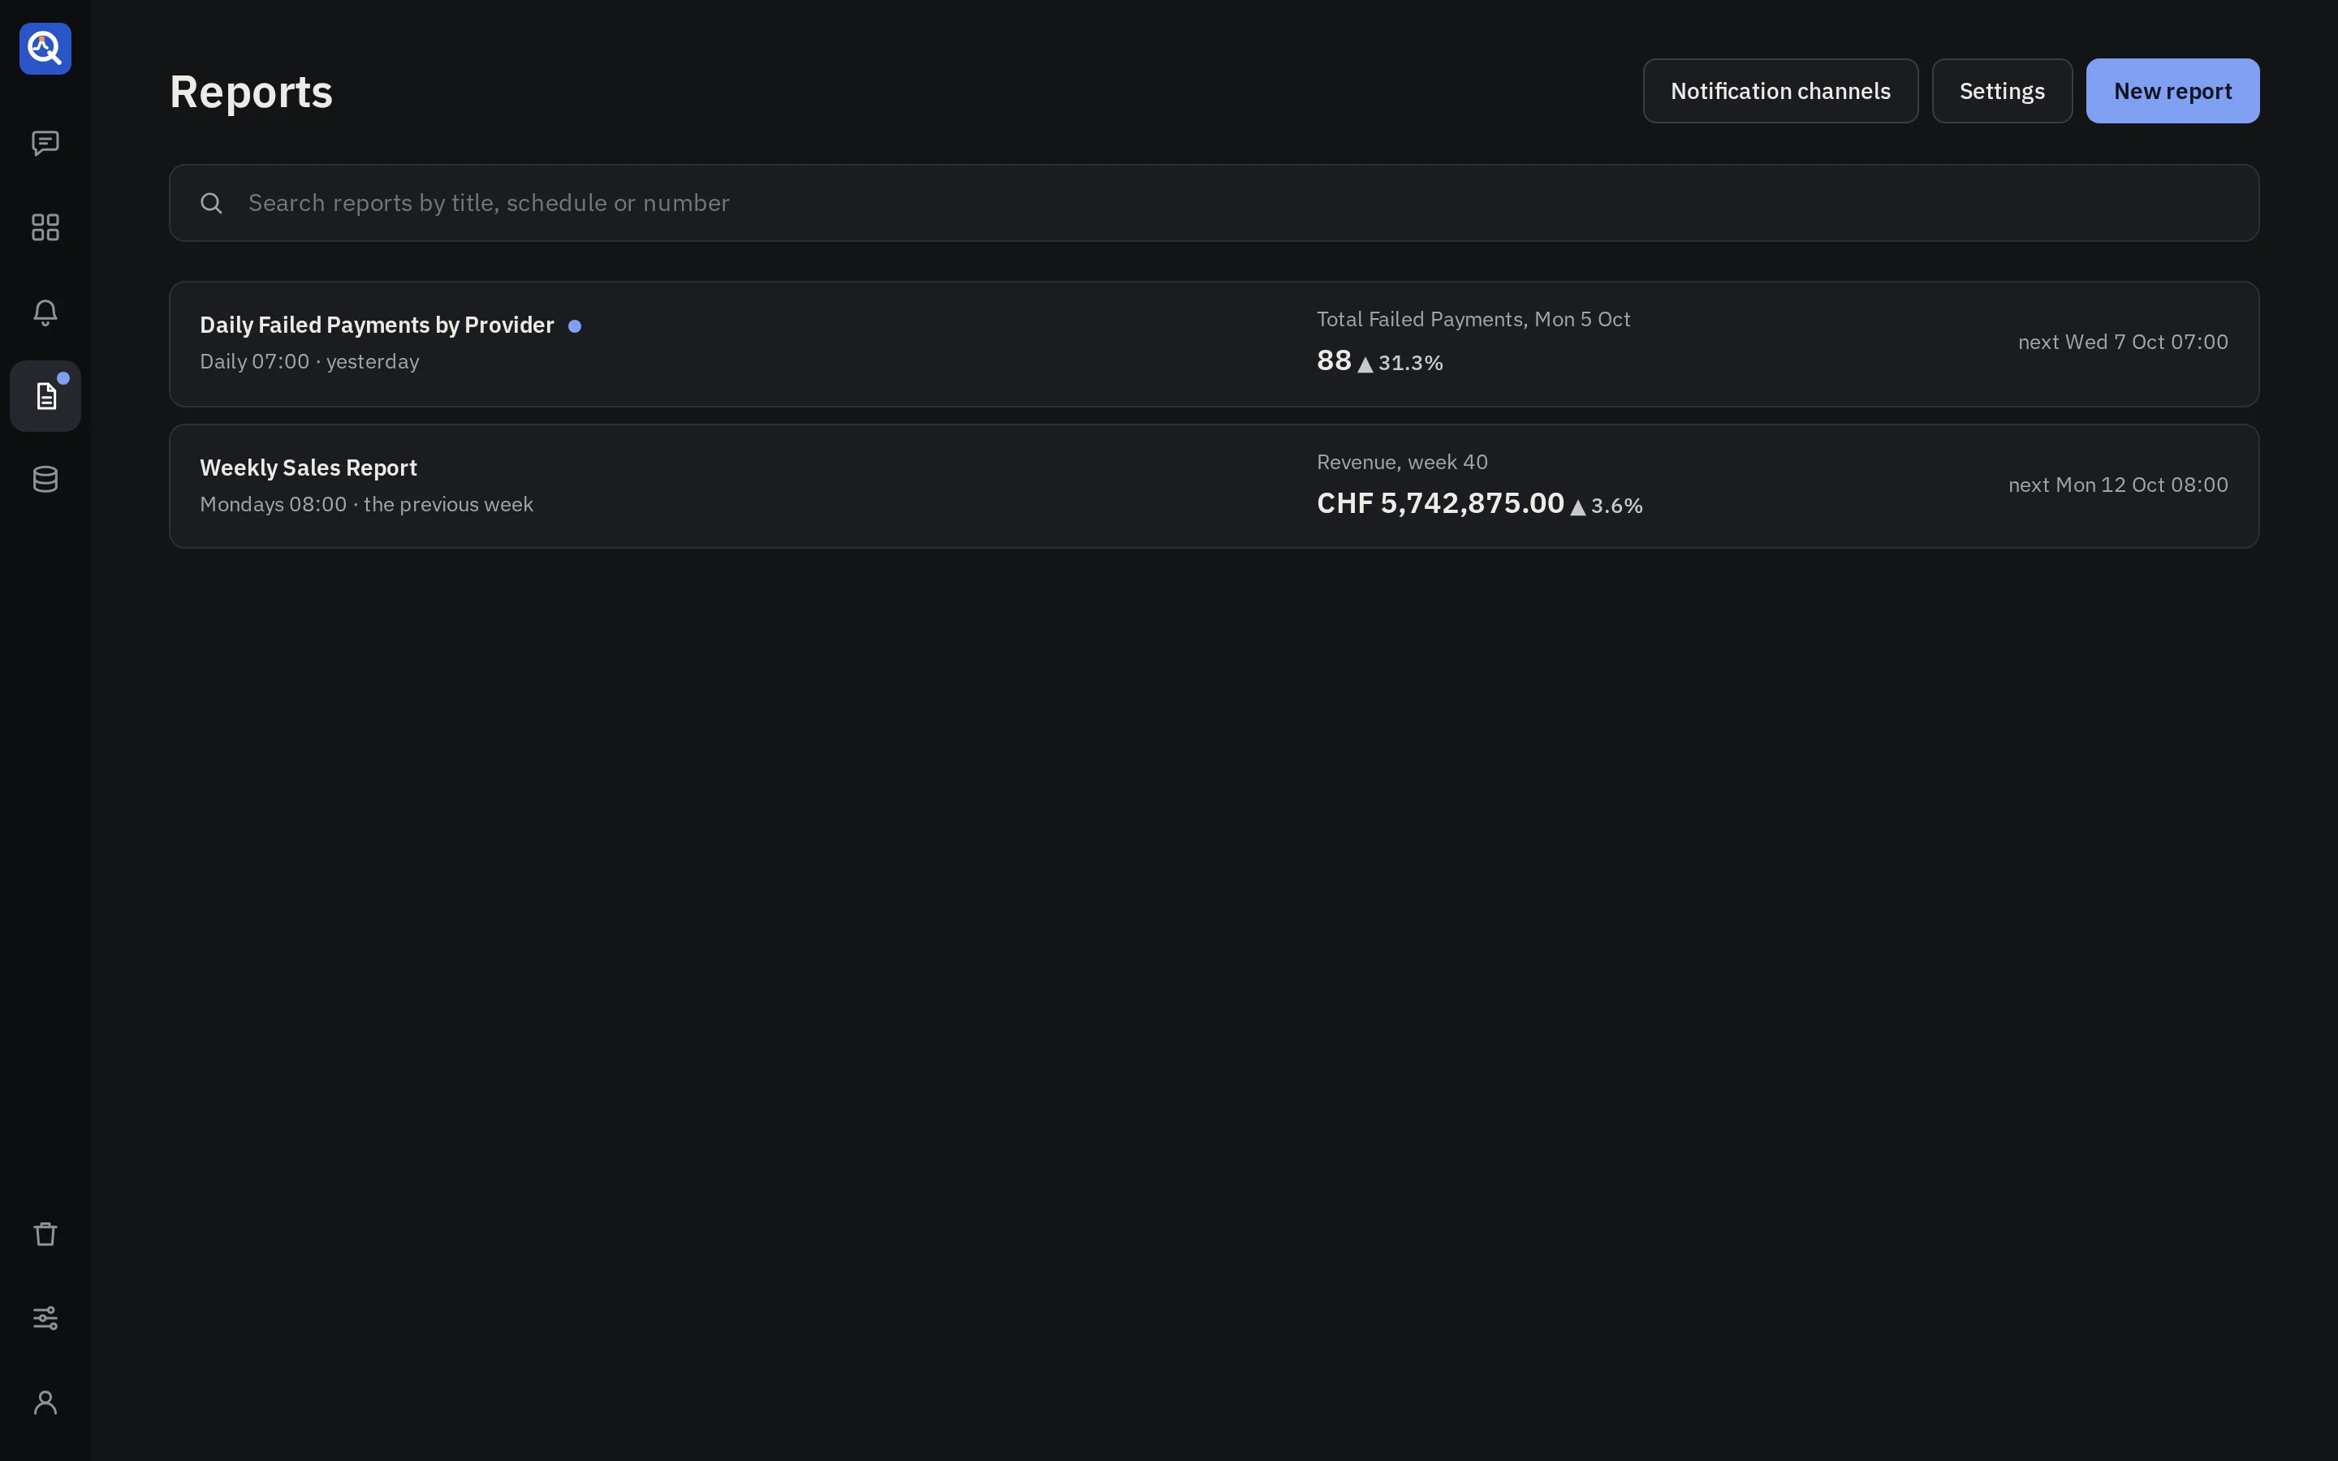Open the alerts bell icon

tap(45, 312)
